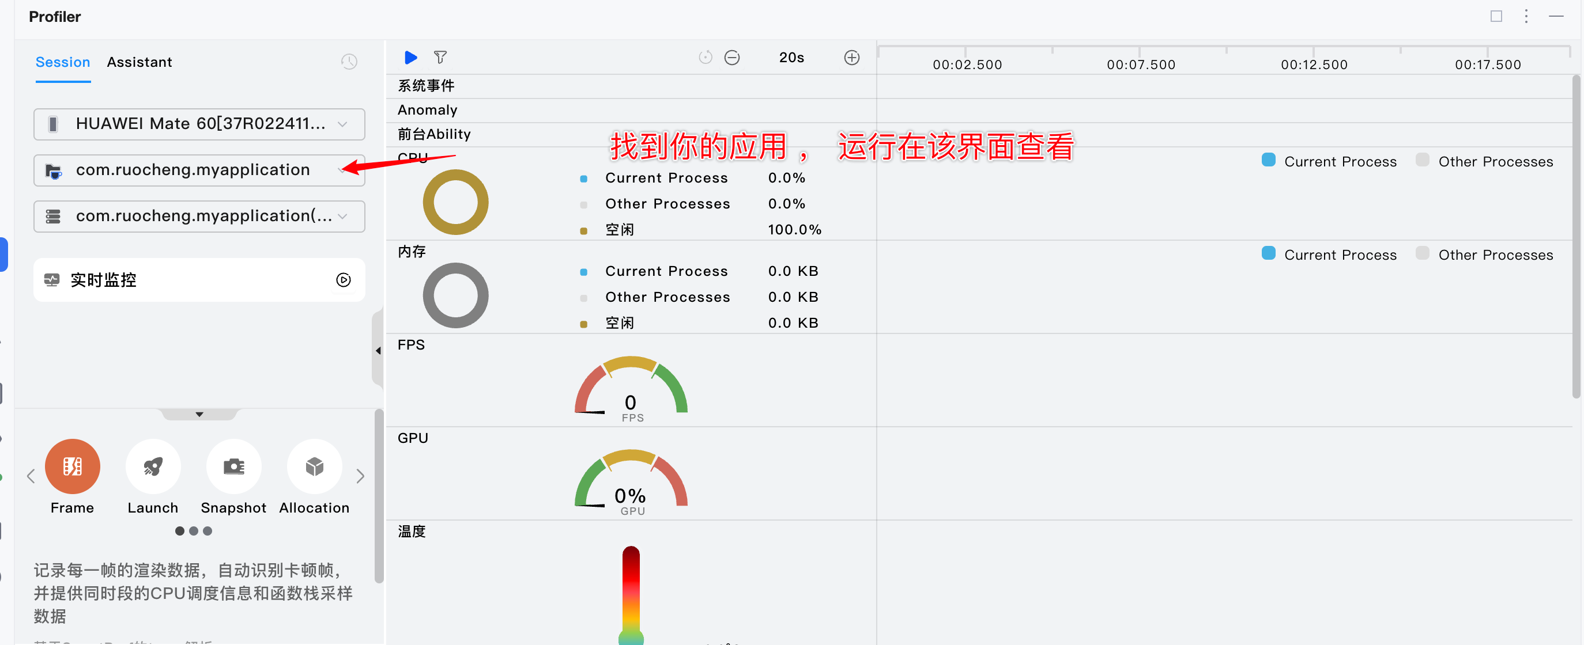Open the Profiler kebab options menu
Image resolution: width=1584 pixels, height=645 pixels.
(x=1526, y=16)
